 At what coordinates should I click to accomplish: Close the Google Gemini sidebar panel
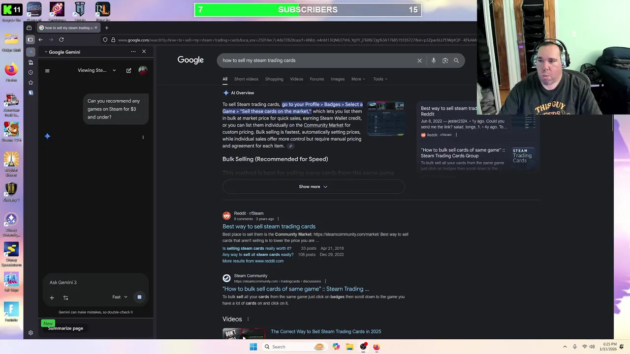click(144, 52)
